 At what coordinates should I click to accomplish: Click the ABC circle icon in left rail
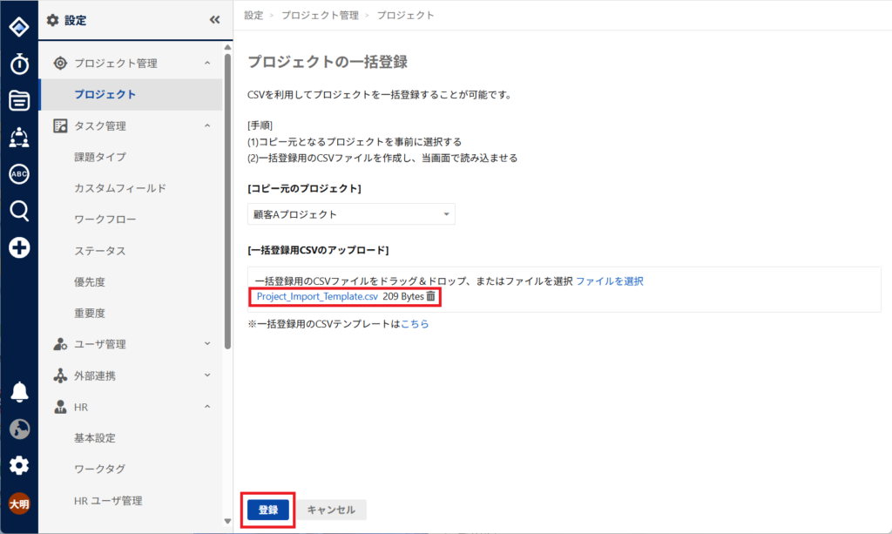pos(19,173)
